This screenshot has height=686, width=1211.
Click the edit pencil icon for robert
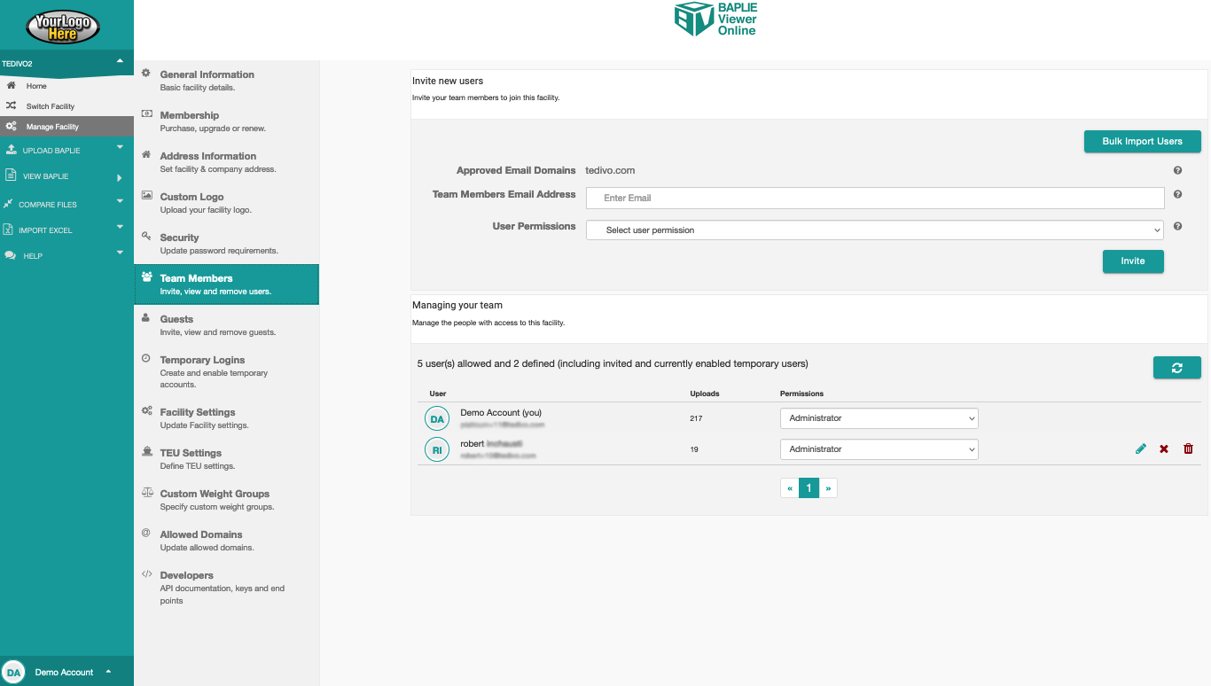coord(1141,449)
